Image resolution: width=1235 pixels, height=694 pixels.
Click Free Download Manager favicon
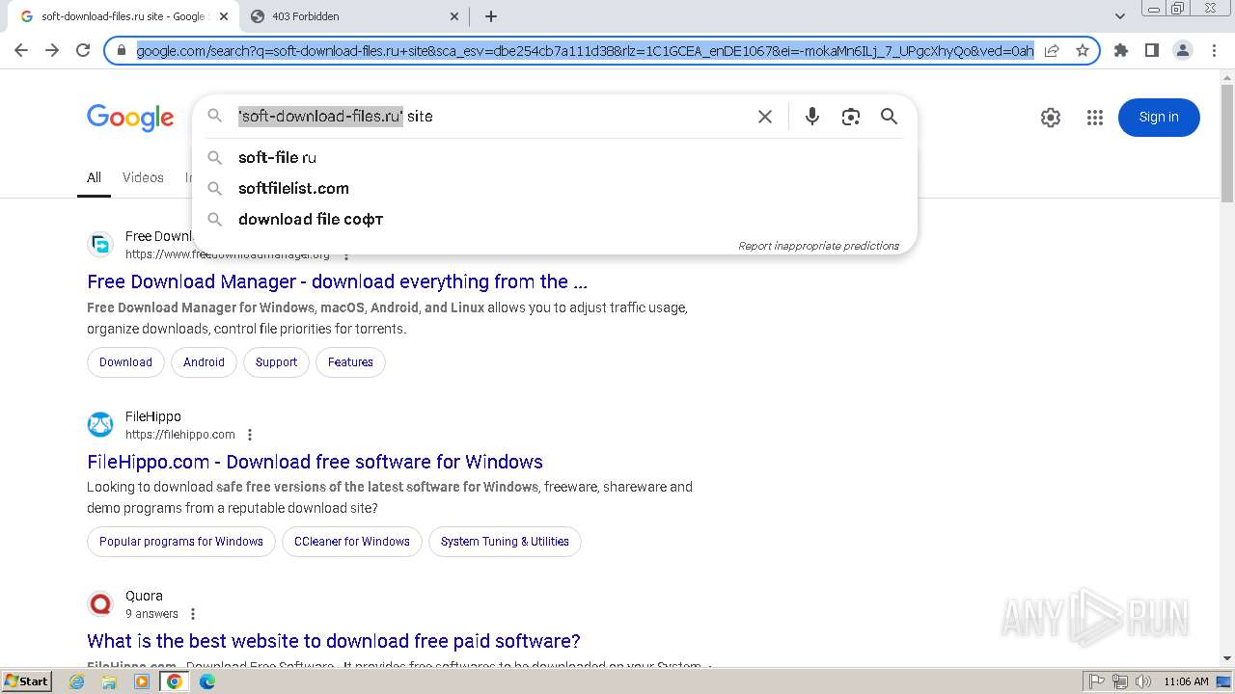click(x=100, y=245)
